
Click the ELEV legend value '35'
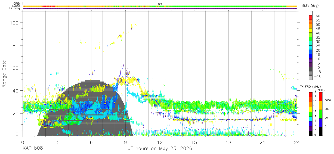point(318,37)
